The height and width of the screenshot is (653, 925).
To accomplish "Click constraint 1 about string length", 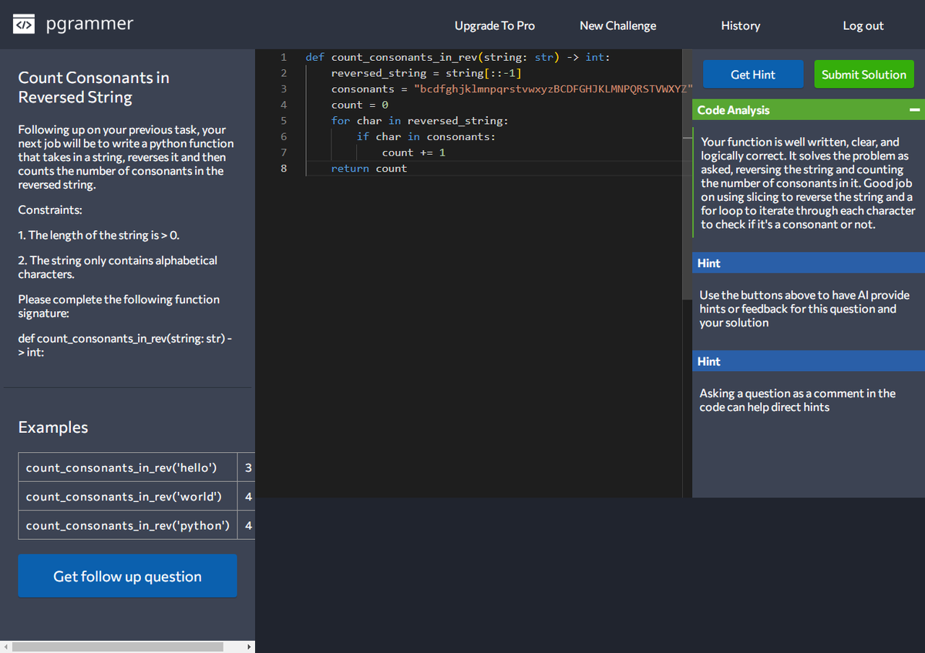I will tap(99, 235).
